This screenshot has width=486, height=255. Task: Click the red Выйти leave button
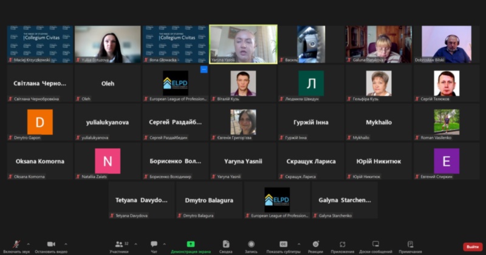(x=473, y=246)
